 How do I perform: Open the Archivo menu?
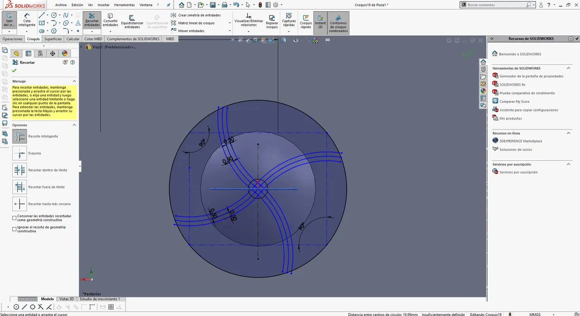click(61, 5)
